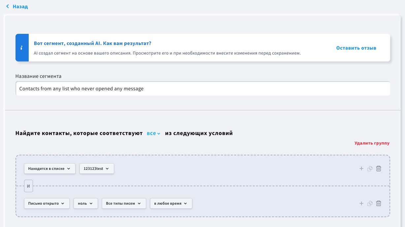Expand the Находится в списке condition dropdown
This screenshot has height=227, width=405.
[x=49, y=169]
